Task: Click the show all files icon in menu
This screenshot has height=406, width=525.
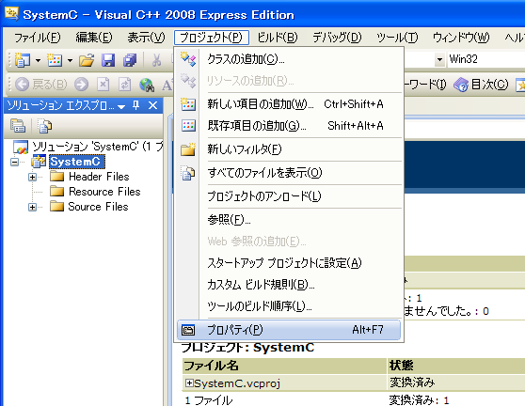Action: coord(188,173)
